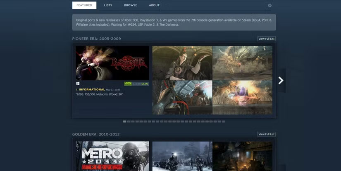Open the ABOUT tab
The image size is (341, 171).
tap(154, 5)
